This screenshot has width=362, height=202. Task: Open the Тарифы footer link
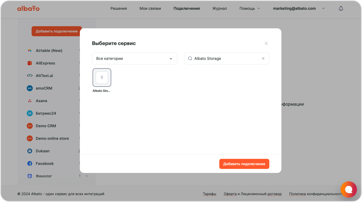[209, 194]
